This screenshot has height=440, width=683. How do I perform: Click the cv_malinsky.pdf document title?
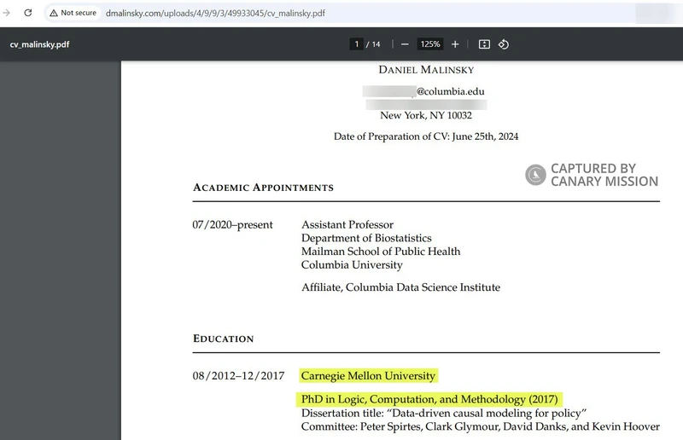pos(39,44)
